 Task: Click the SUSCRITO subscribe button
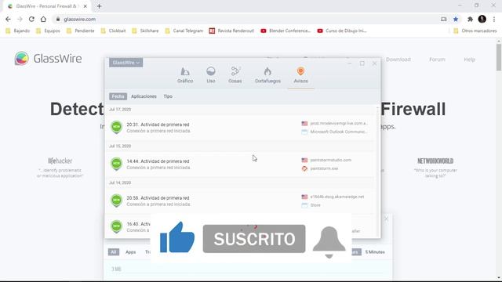click(x=254, y=239)
